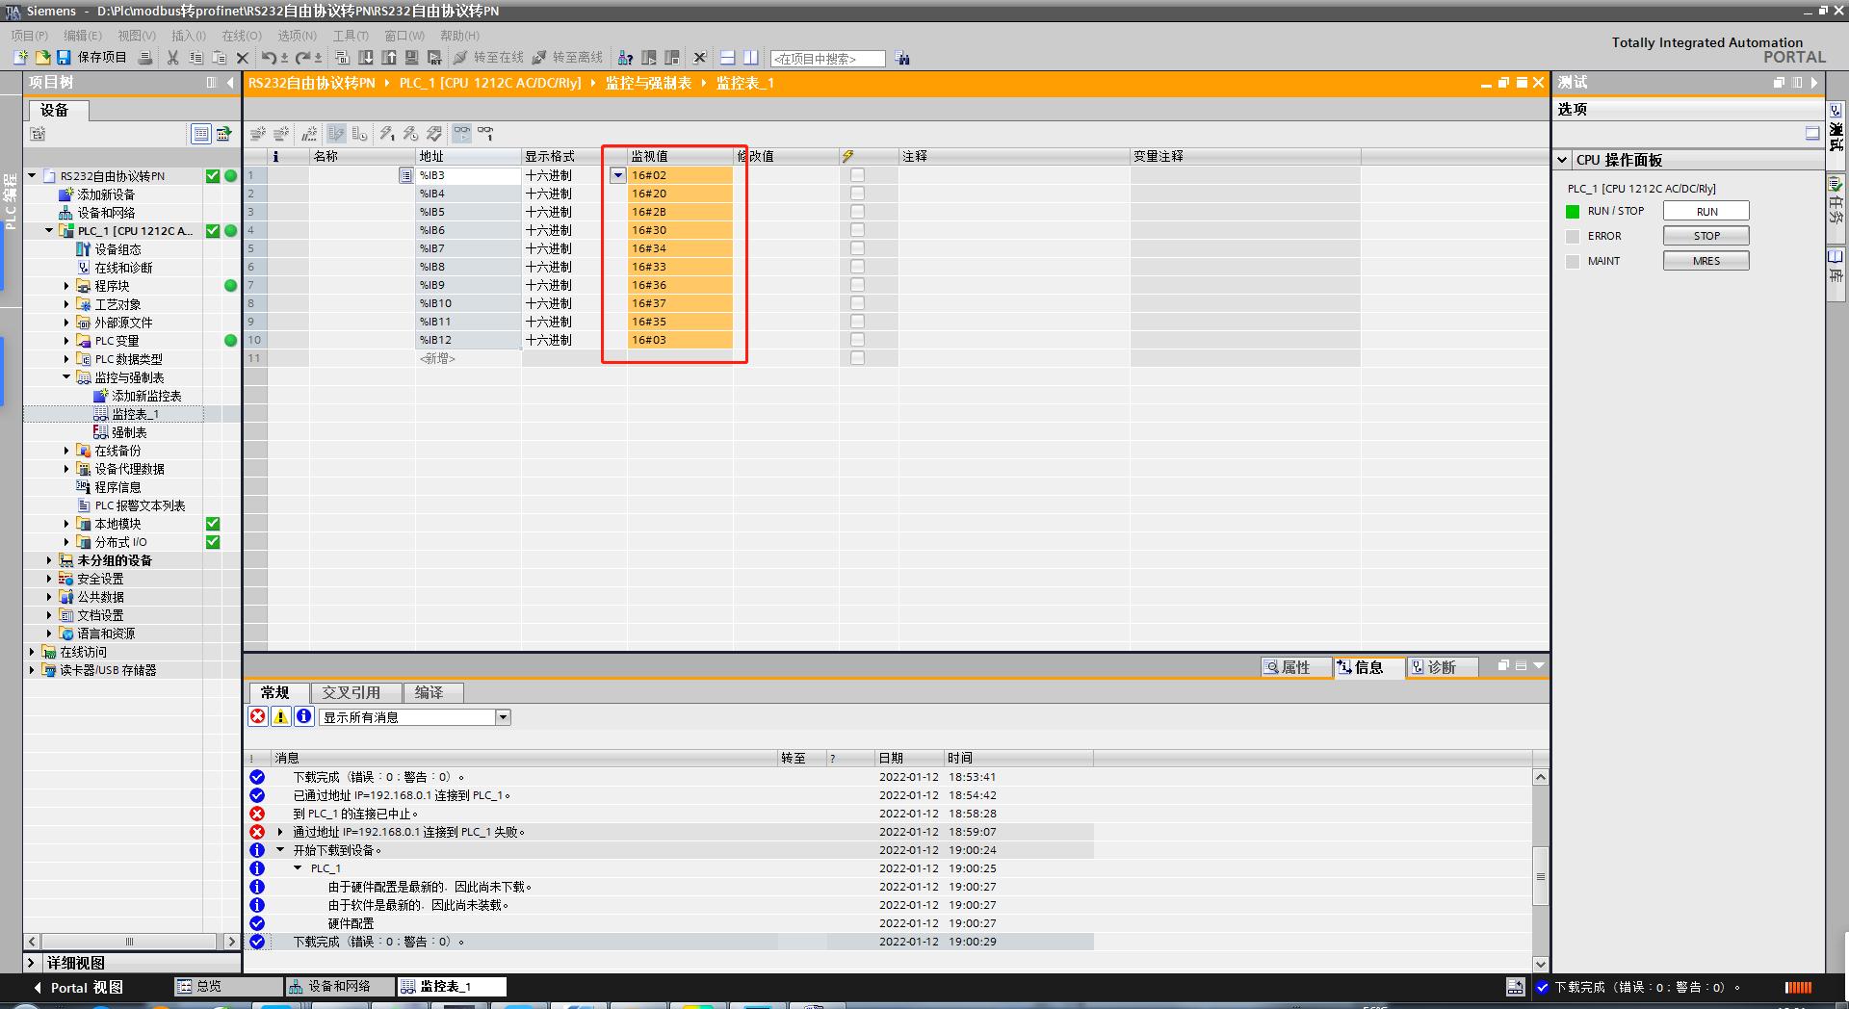This screenshot has height=1009, width=1849.
Task: Click 转至离线 to go offline
Action: coord(568,58)
